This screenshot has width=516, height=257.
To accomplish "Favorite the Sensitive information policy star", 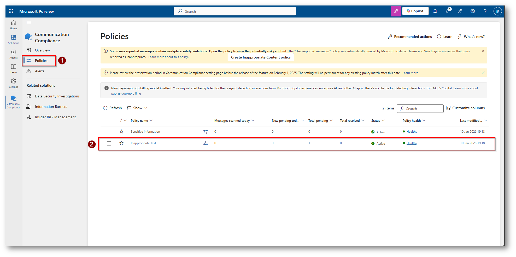I will coord(121,132).
